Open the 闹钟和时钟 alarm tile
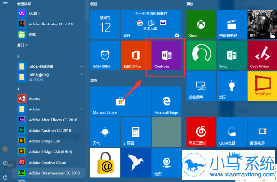Viewport: 277px width, 182px height. point(105,55)
